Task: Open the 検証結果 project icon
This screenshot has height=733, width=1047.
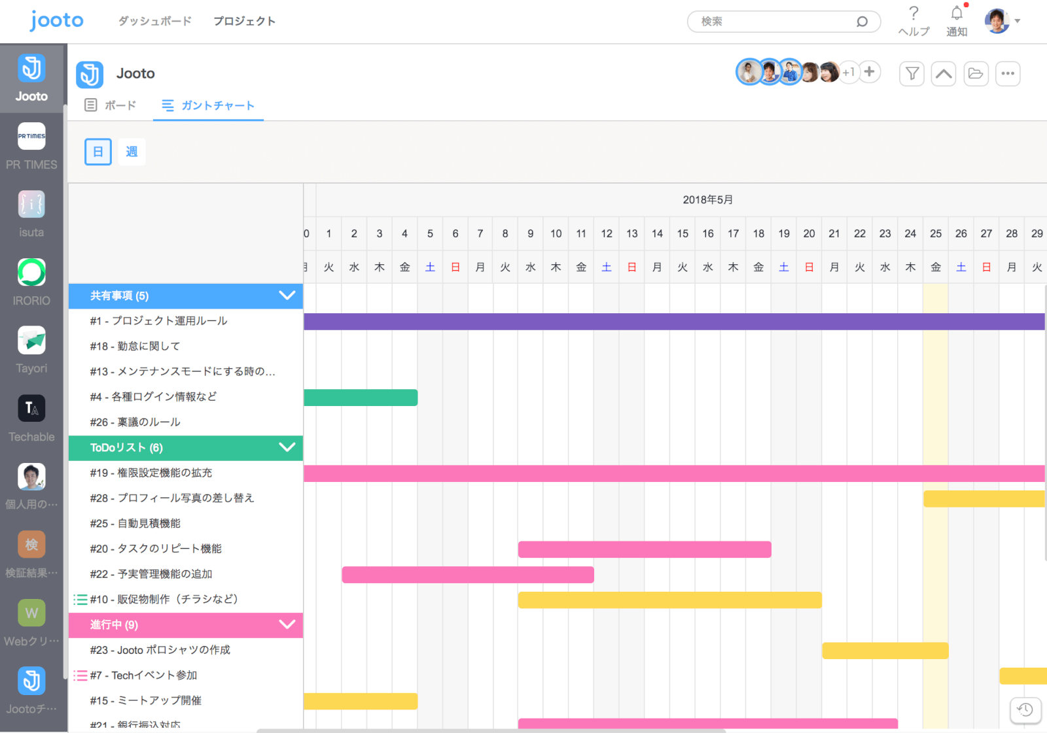Action: coord(31,545)
